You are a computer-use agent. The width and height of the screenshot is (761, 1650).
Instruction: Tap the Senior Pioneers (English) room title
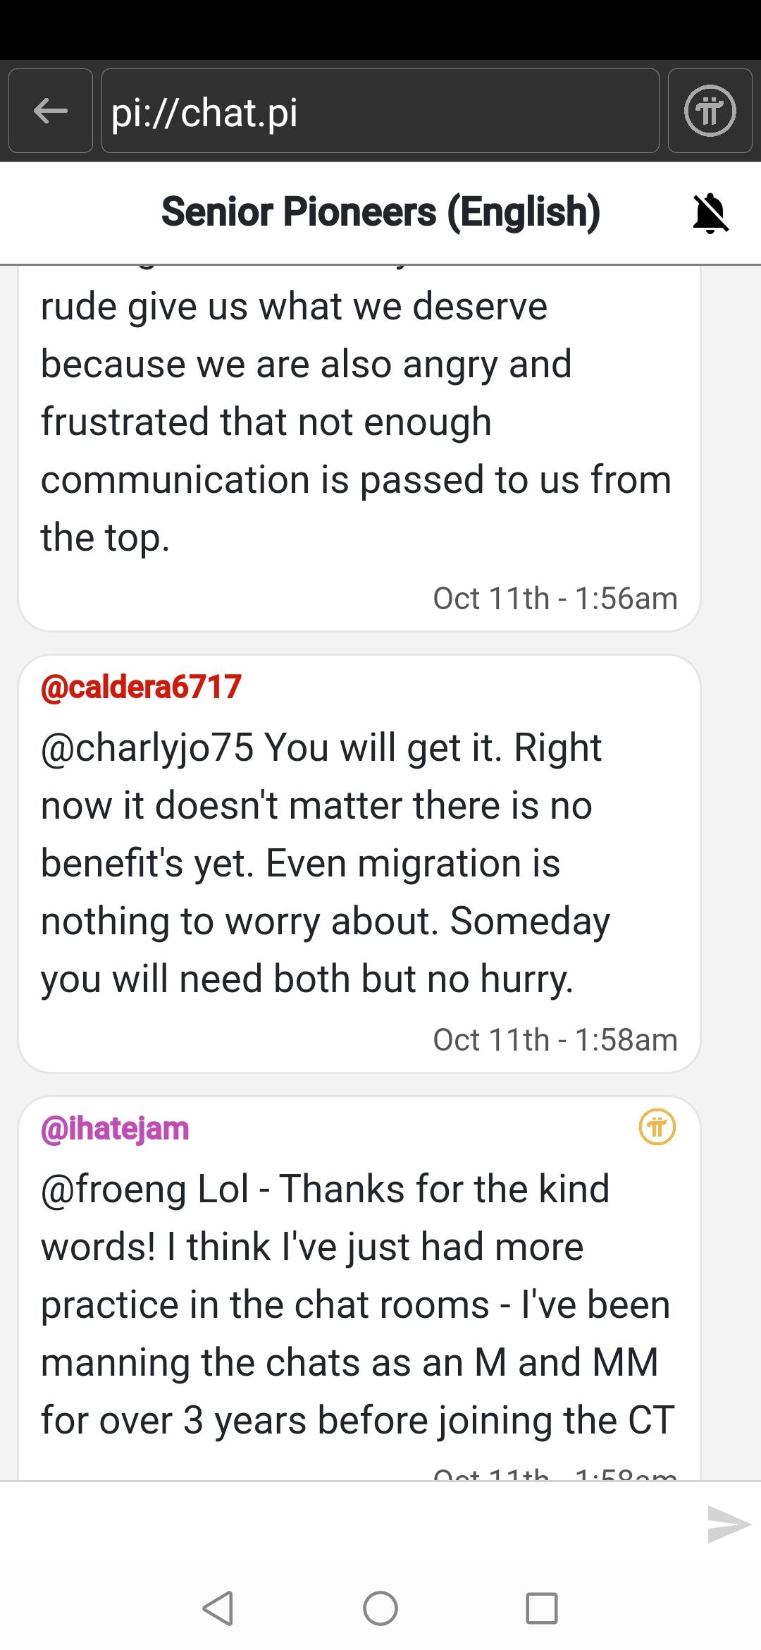[x=380, y=212]
